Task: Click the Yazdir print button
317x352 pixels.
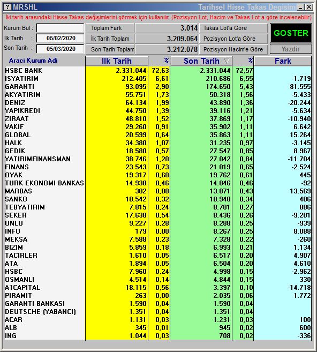Action: pos(291,49)
